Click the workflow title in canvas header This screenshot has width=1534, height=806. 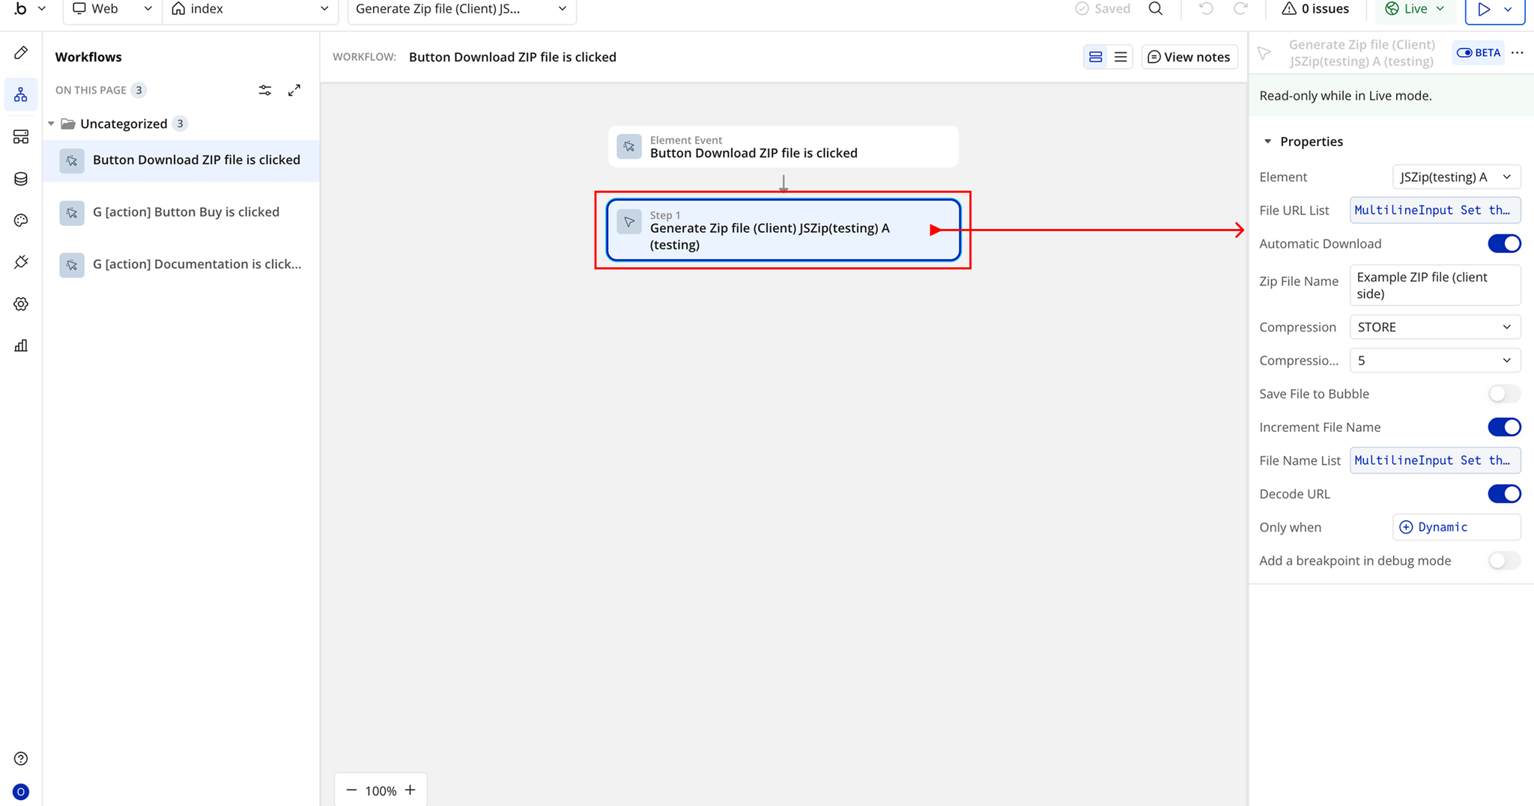pos(512,57)
